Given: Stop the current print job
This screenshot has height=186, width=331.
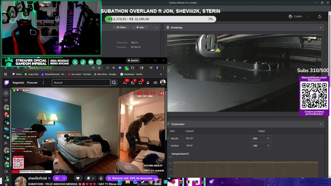Looking at the screenshot, I should 140,27.
